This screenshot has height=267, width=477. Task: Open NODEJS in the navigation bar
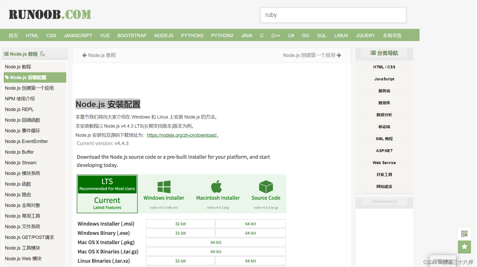point(164,35)
